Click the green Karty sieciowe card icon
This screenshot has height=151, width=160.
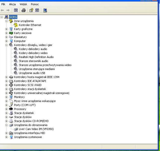click(11, 33)
